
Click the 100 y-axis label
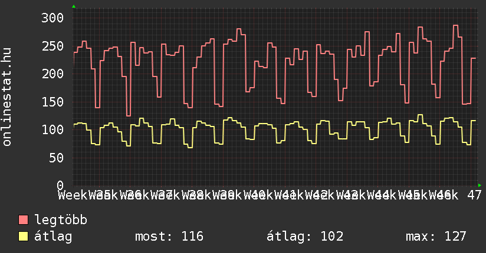(52, 129)
